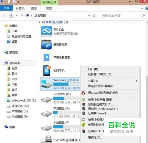Choose 在新窗口中打开(E)

[x=100, y=74]
